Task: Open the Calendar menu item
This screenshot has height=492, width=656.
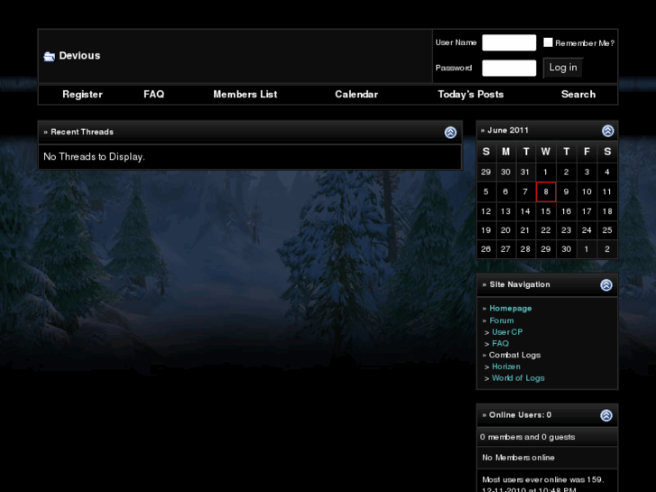Action: coord(356,95)
